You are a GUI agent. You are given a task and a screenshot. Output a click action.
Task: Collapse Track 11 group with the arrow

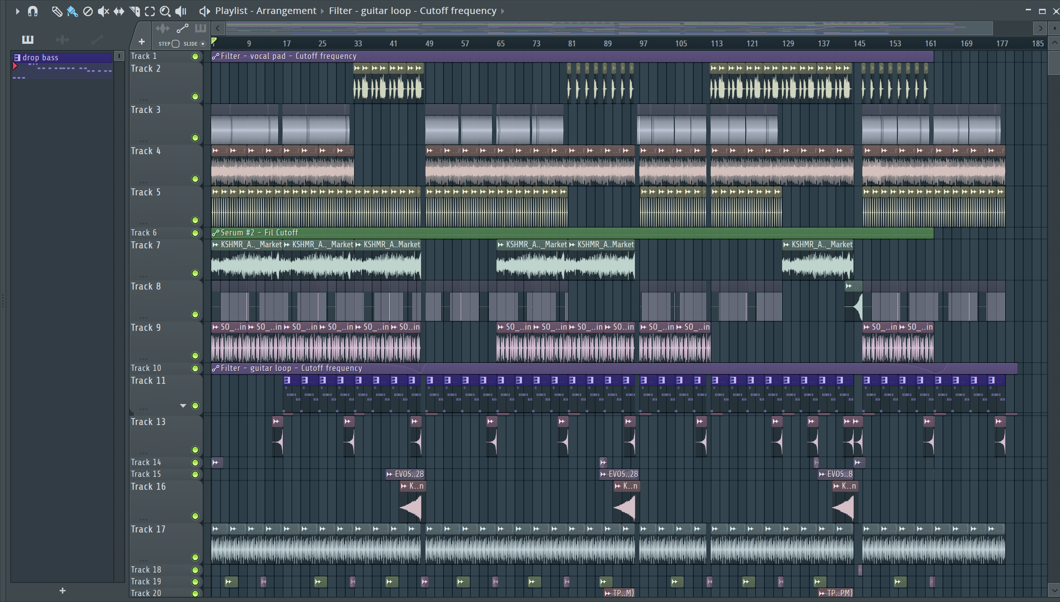(x=183, y=406)
